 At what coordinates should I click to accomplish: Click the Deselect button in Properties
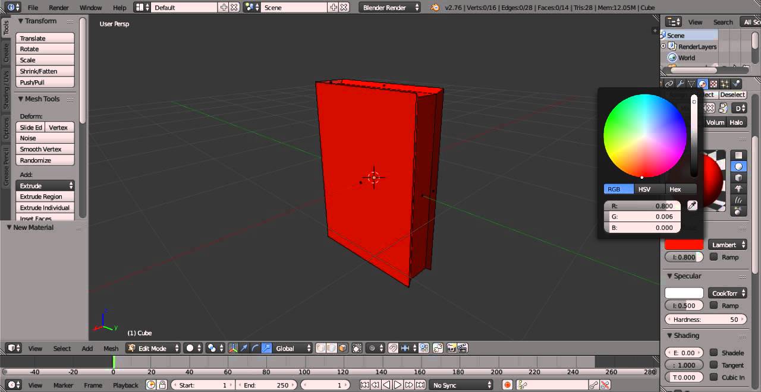pos(732,94)
